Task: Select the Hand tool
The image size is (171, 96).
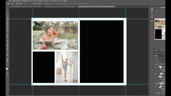Action: pyautogui.click(x=7, y=60)
